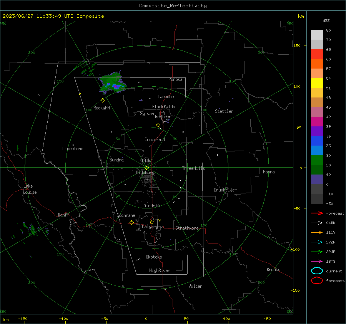Click the Sundre label

116,159
